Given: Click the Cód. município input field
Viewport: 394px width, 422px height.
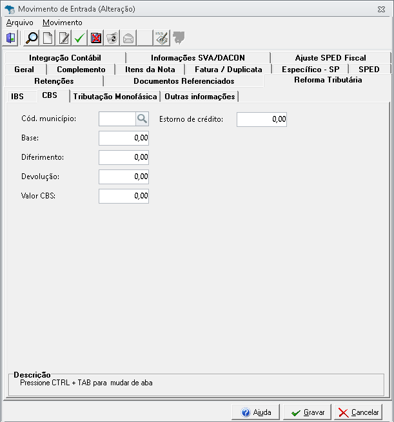Looking at the screenshot, I should click(117, 119).
